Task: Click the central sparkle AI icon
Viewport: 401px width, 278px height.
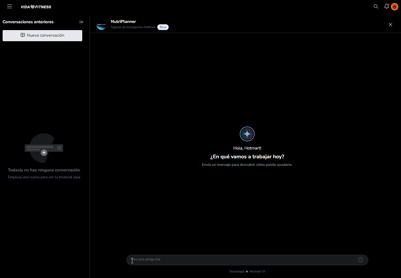Action: [247, 134]
